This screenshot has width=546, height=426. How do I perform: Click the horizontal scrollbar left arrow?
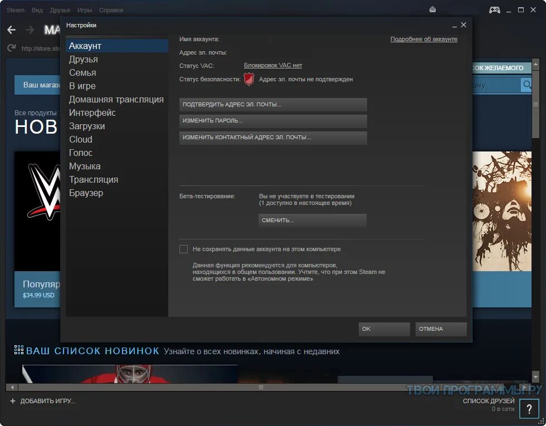click(12, 387)
